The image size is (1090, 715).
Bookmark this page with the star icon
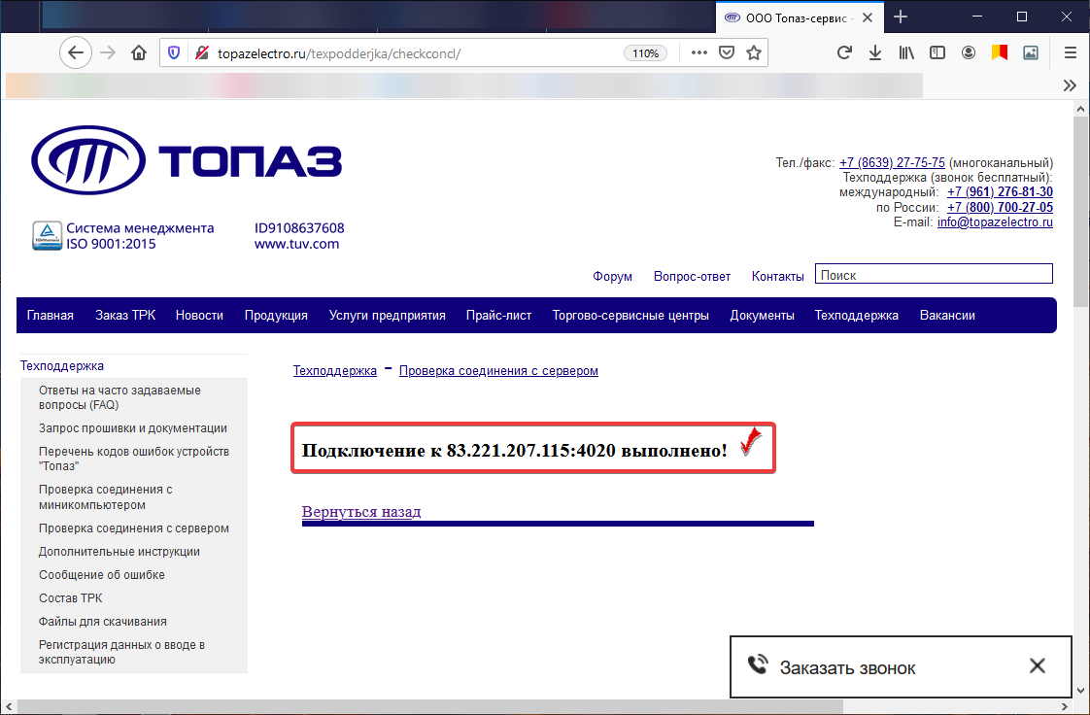tap(754, 52)
